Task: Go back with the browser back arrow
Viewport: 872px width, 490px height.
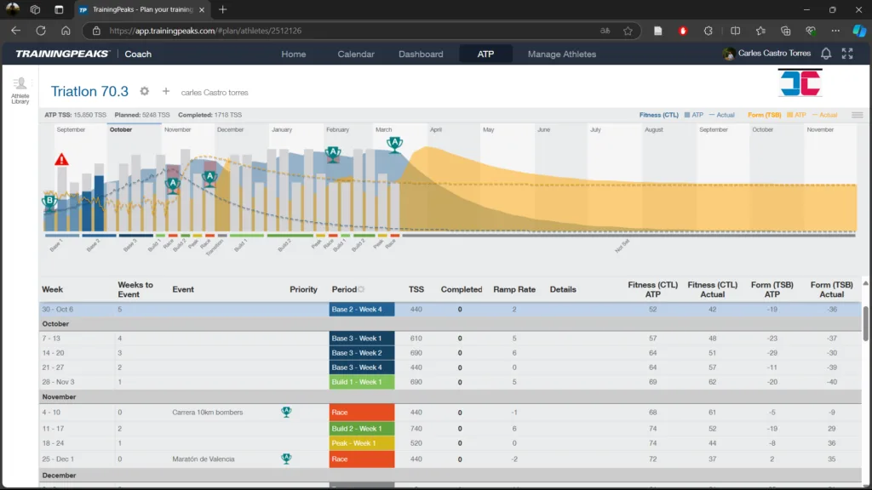Action: pyautogui.click(x=15, y=31)
